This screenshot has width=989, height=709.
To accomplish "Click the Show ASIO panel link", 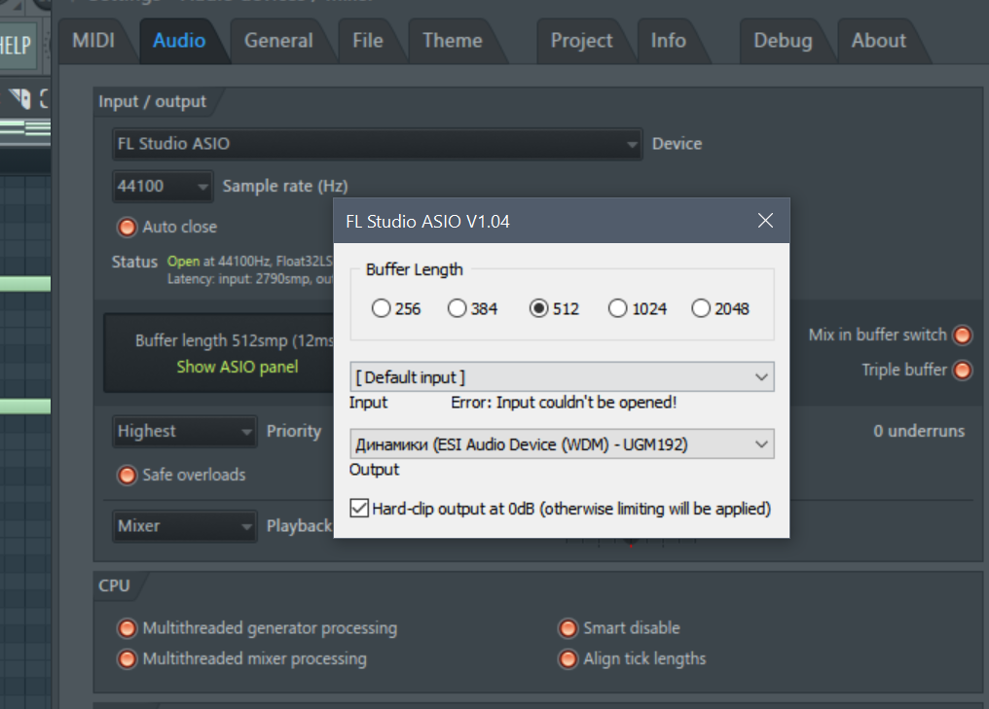I will (x=238, y=367).
